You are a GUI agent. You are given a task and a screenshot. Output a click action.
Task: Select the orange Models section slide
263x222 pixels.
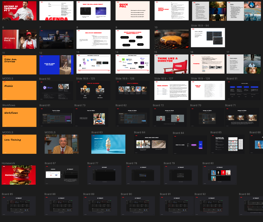[x=19, y=91]
